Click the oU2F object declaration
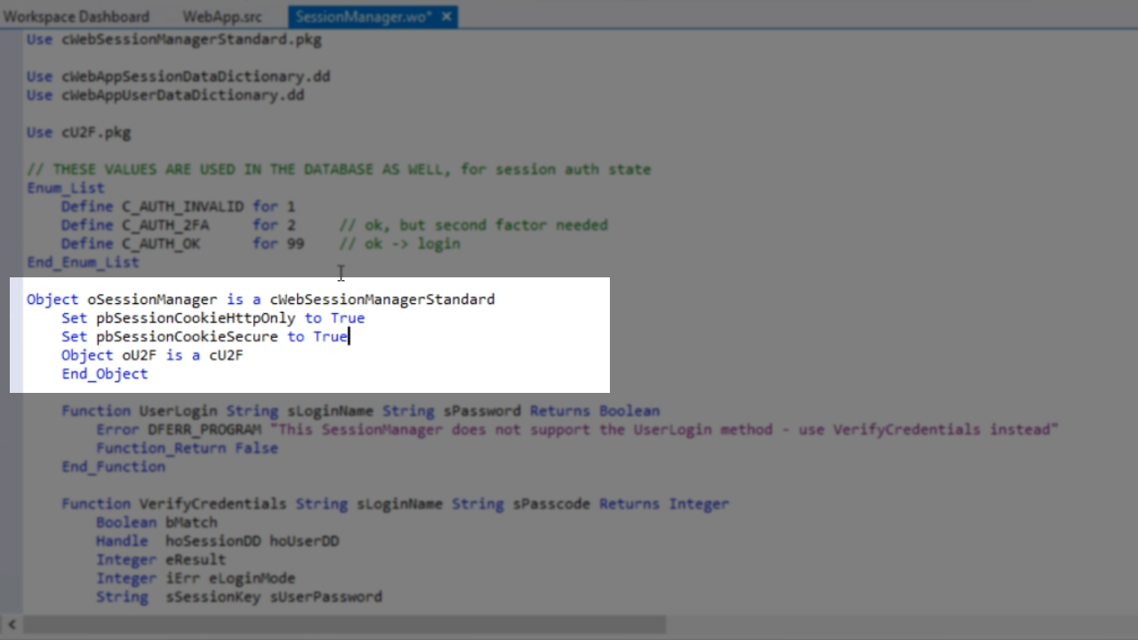 click(139, 356)
